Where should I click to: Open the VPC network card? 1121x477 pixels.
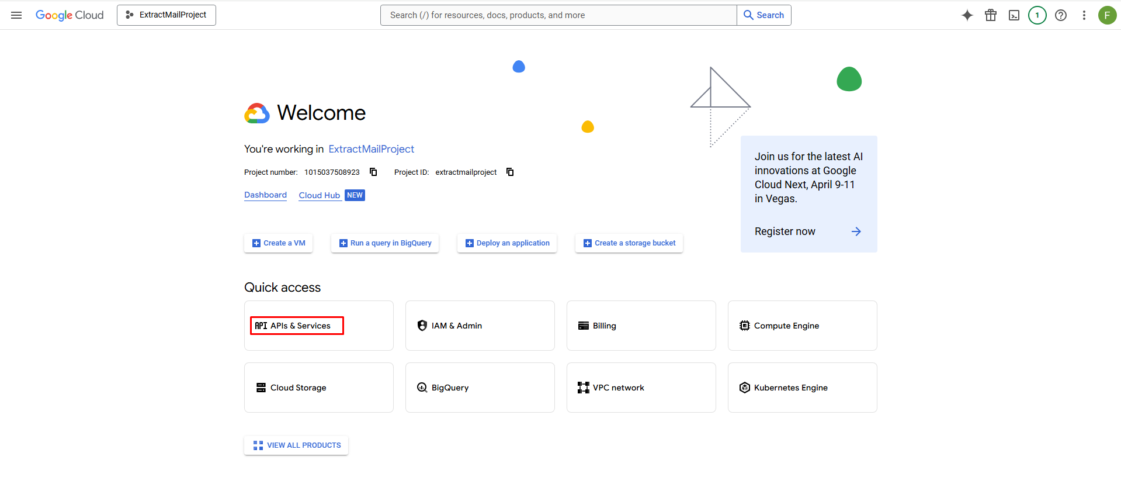[x=641, y=388]
